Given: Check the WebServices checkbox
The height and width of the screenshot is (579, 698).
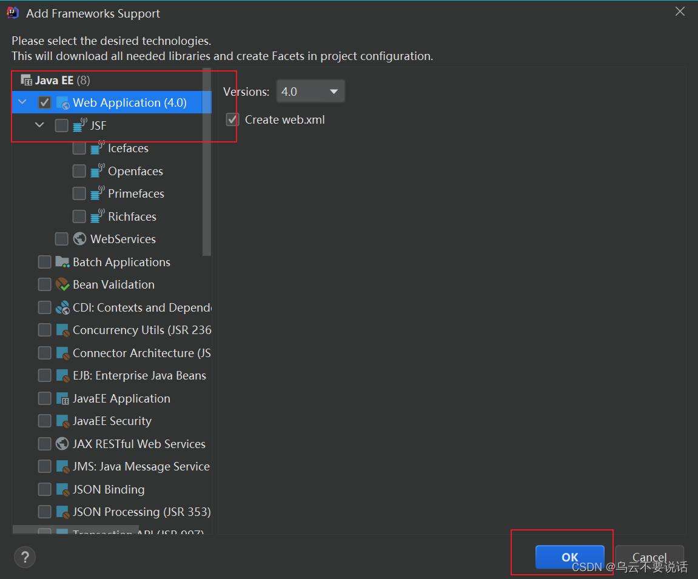Looking at the screenshot, I should pos(61,239).
